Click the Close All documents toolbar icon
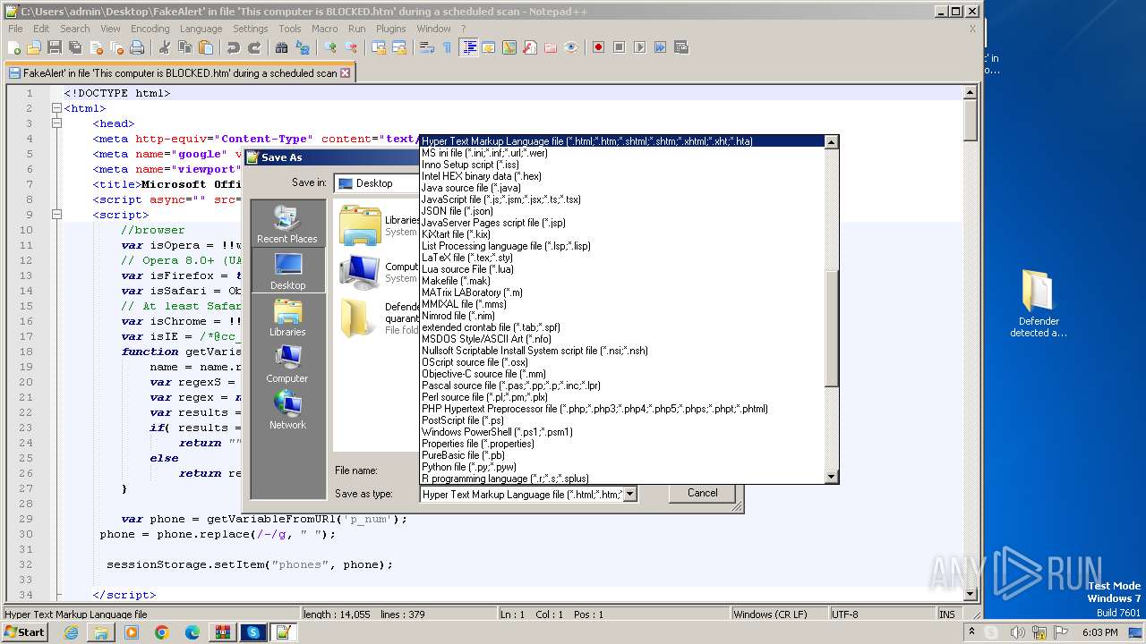The image size is (1146, 644). tap(116, 47)
